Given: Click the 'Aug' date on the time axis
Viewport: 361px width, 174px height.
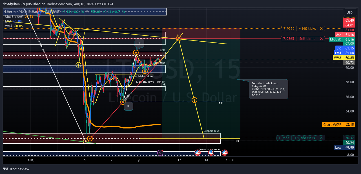Looking at the screenshot, I should 30,160.
